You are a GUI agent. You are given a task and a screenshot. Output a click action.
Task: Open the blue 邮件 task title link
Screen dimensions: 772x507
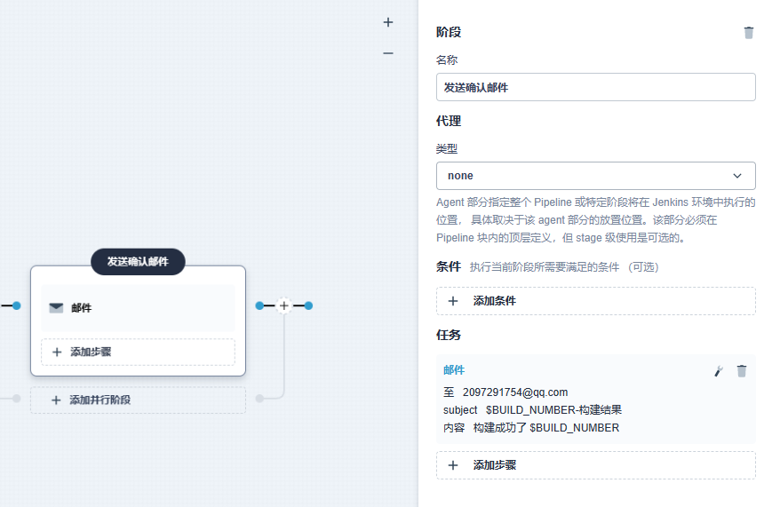(454, 370)
